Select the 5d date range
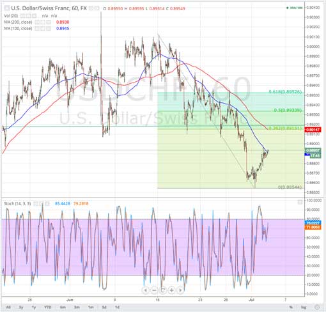This screenshot has height=312, width=326. [104, 307]
